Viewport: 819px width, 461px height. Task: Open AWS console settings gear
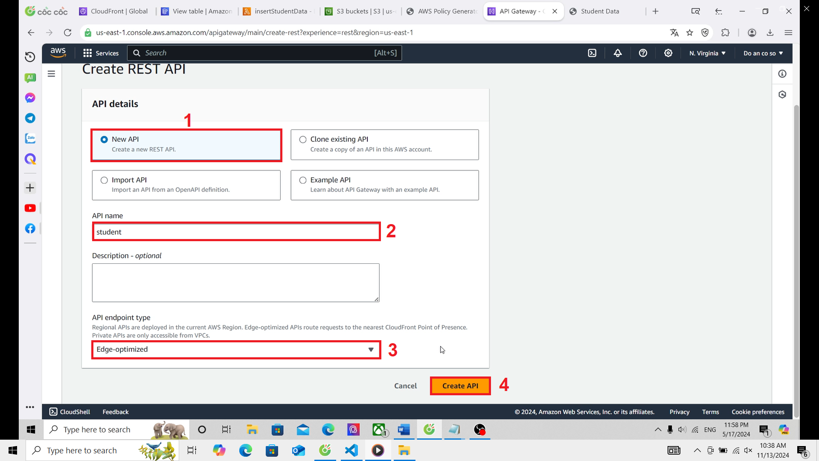[668, 53]
